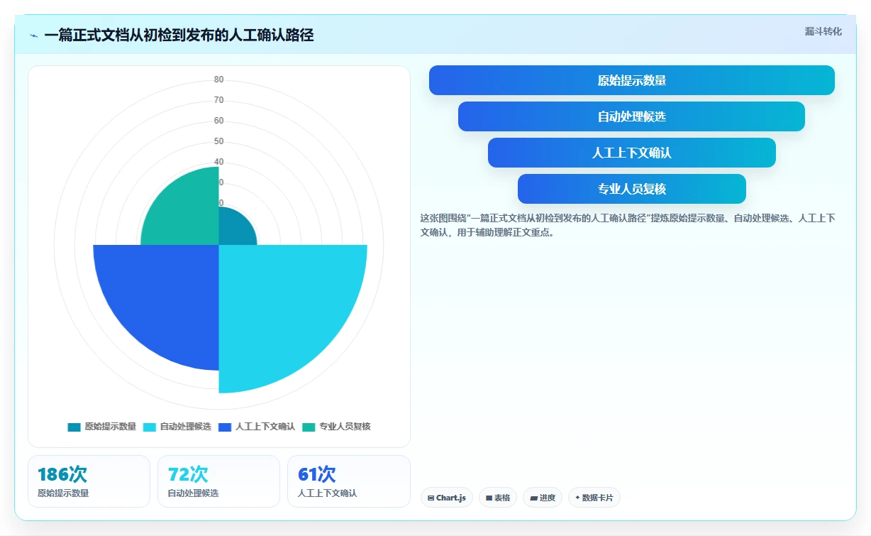The height and width of the screenshot is (536, 871).
Task: Click the Chart.js tag chip
Action: pos(447,498)
